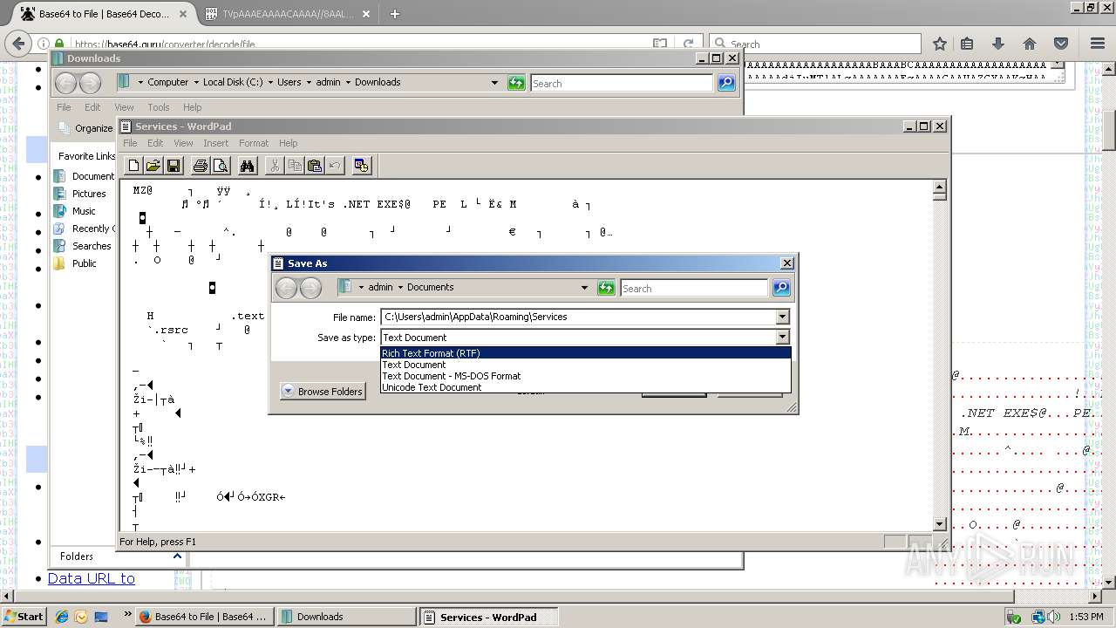Click Open folder icon in WordPad toolbar

coord(153,166)
